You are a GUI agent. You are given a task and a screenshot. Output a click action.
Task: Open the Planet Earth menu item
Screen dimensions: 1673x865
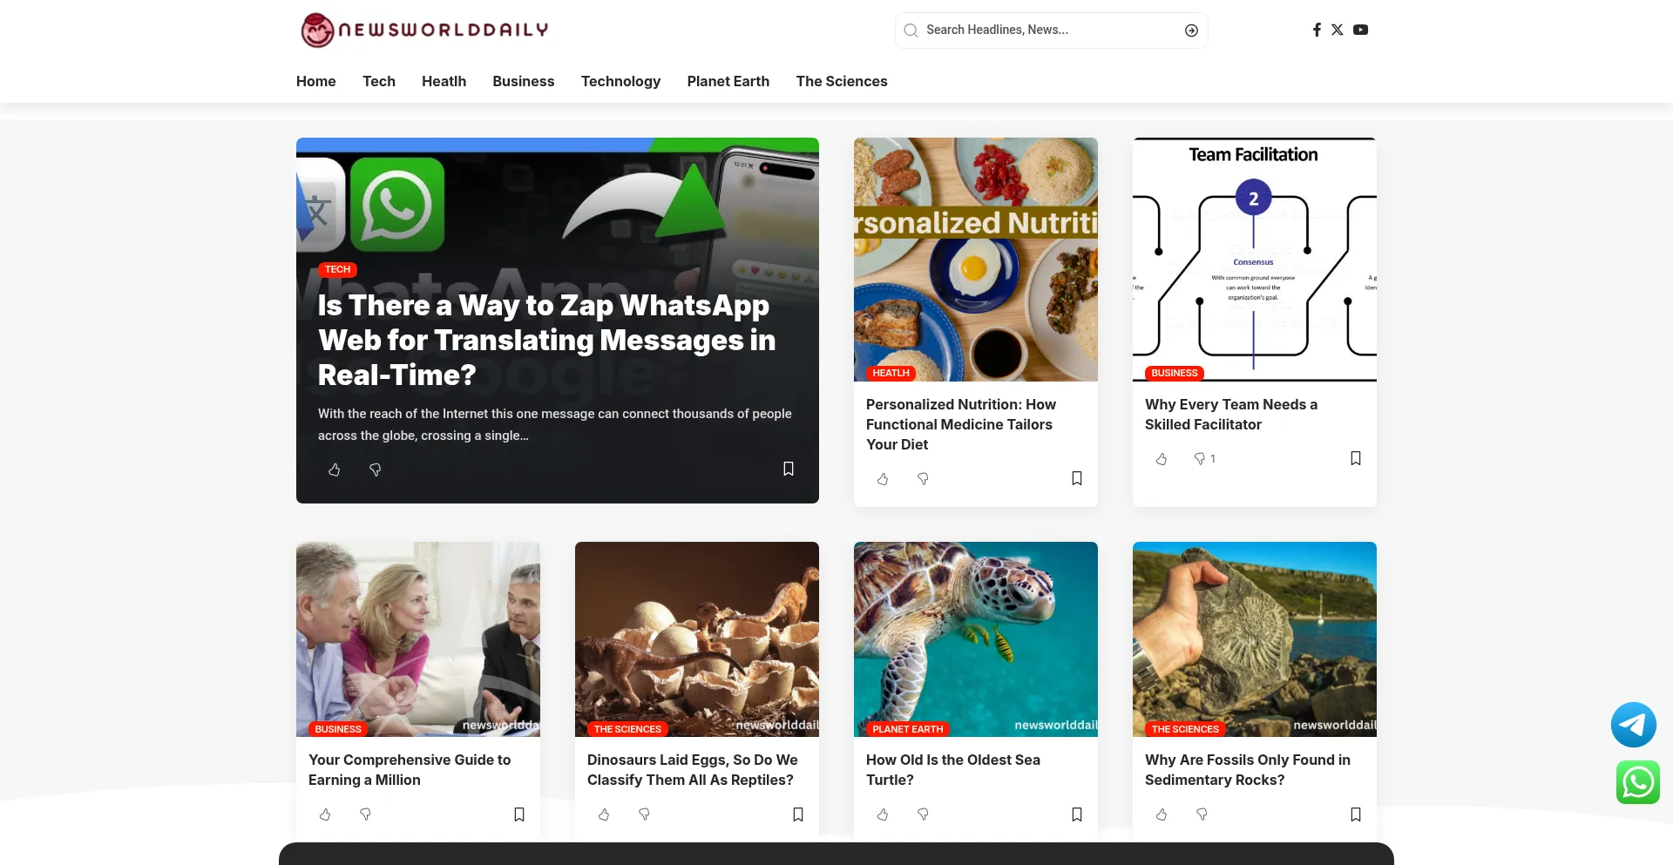[x=728, y=81]
